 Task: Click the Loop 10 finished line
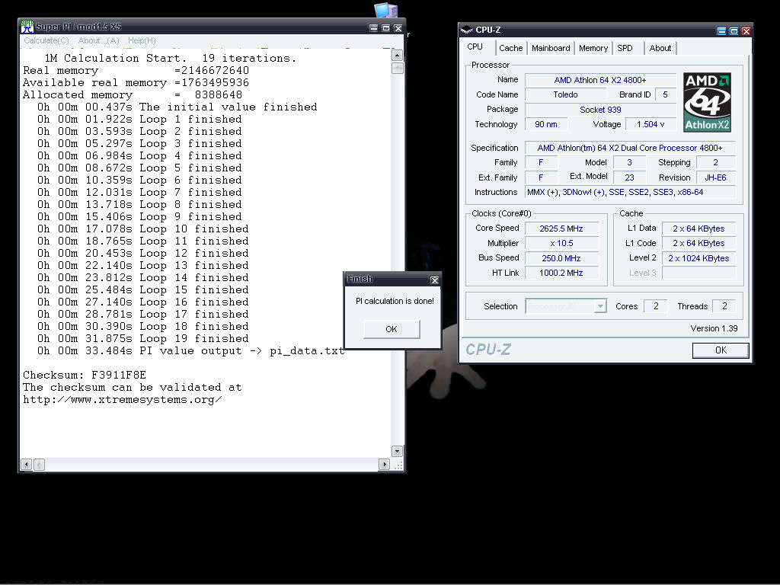[x=142, y=229]
